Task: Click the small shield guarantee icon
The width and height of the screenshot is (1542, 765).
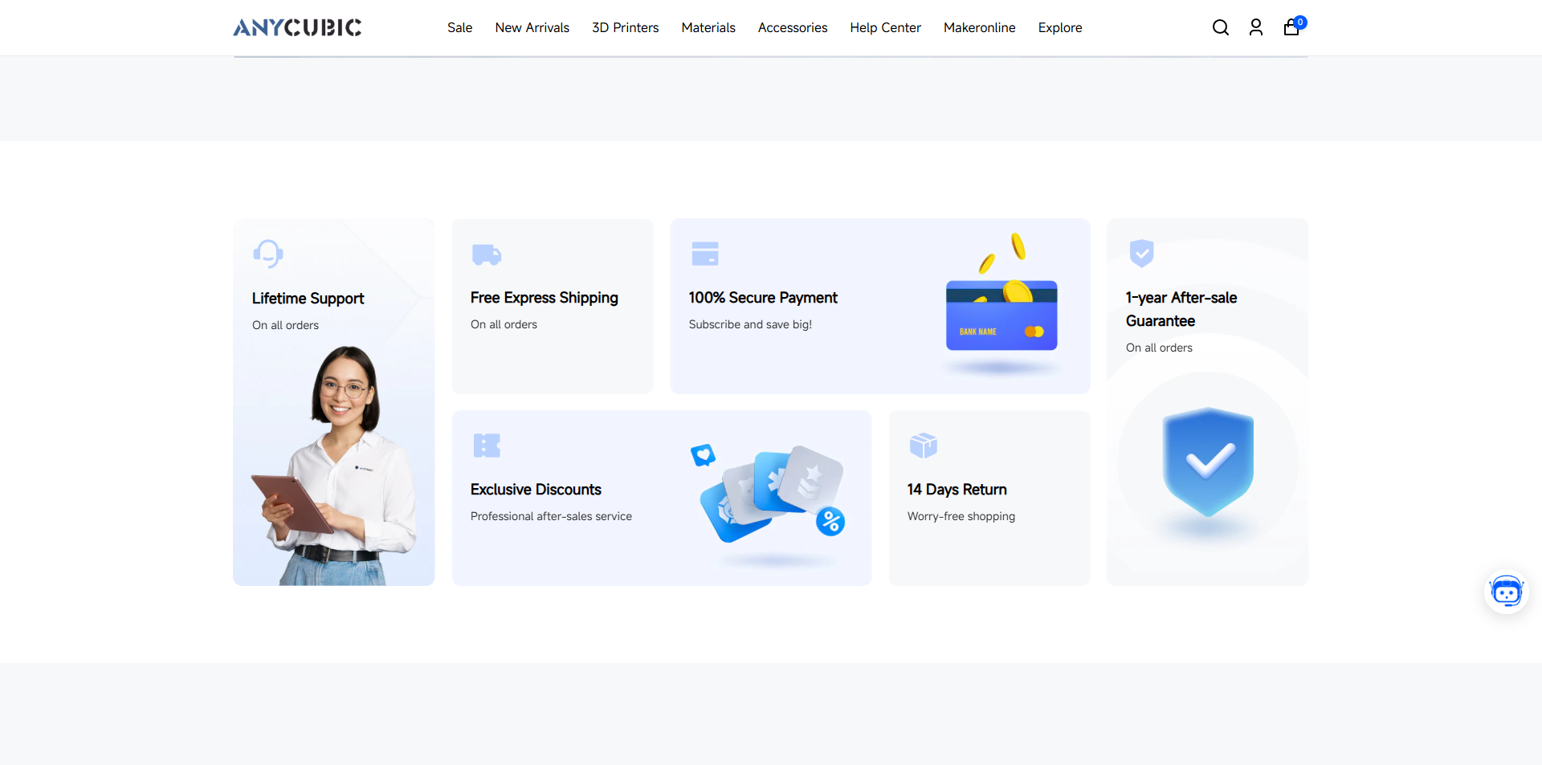Action: pyautogui.click(x=1141, y=253)
